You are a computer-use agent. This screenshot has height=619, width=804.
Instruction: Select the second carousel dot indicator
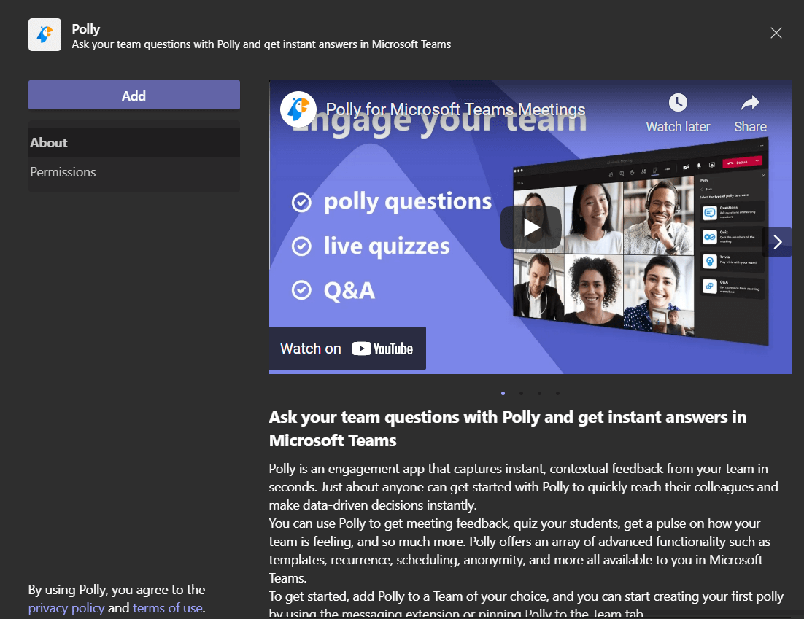521,393
